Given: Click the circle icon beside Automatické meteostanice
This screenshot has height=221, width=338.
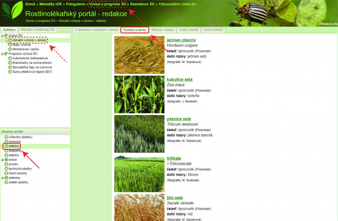Looking at the screenshot, I should 10,58.
